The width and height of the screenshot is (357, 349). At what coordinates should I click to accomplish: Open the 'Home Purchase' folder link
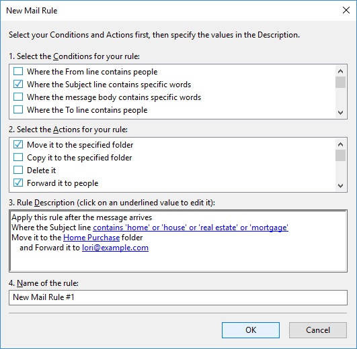point(91,238)
